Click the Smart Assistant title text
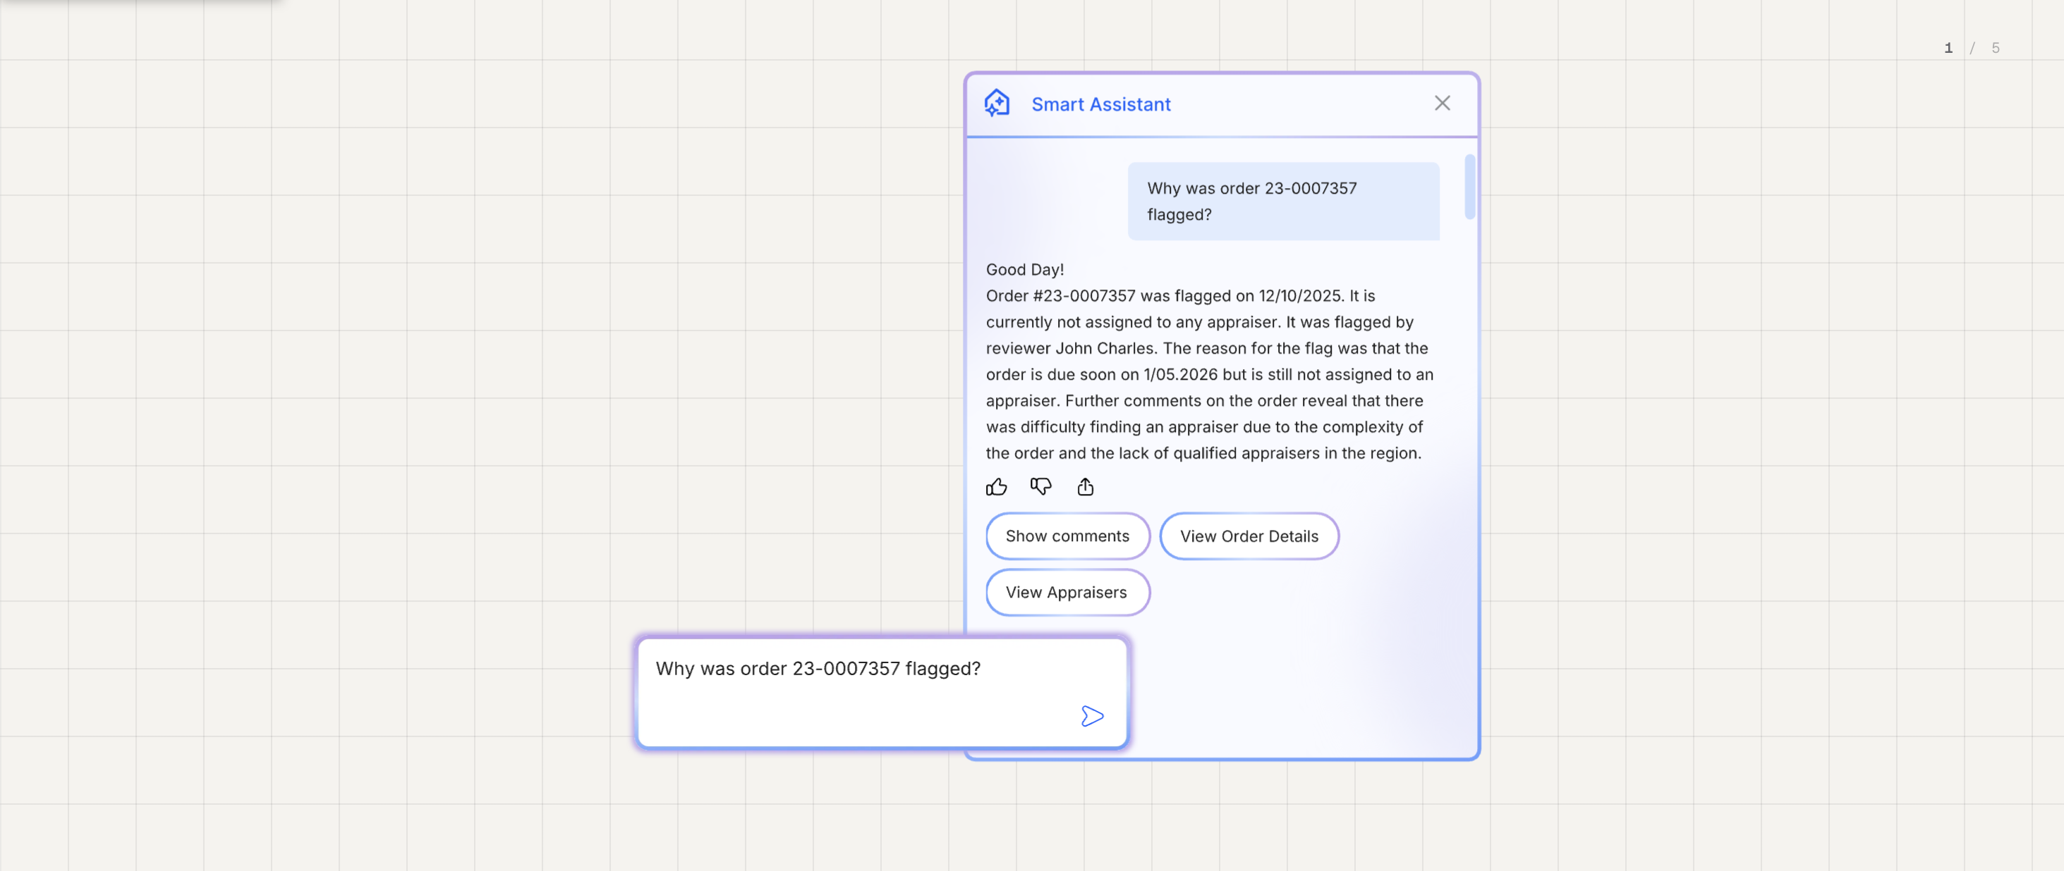Screen dimensions: 2064x871 click(1100, 104)
